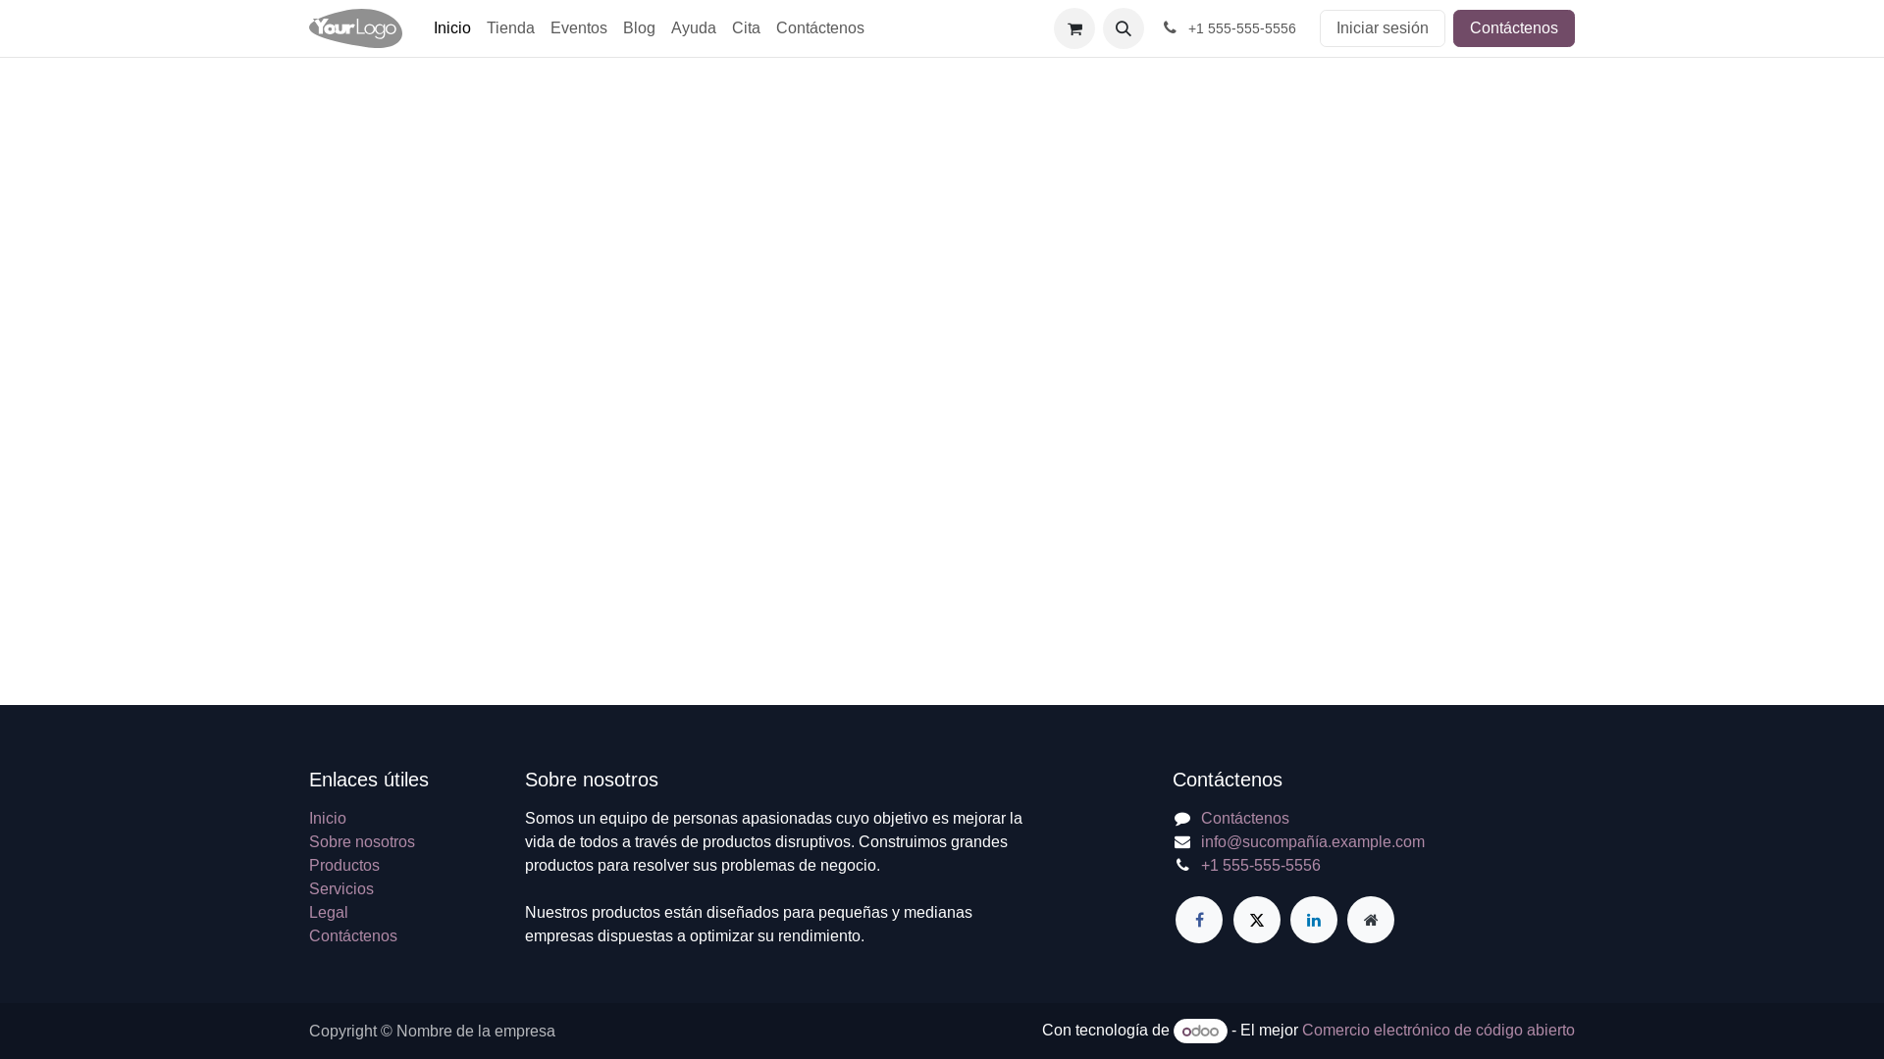Click the Enlaces útiles heading
The width and height of the screenshot is (1884, 1059).
369,780
